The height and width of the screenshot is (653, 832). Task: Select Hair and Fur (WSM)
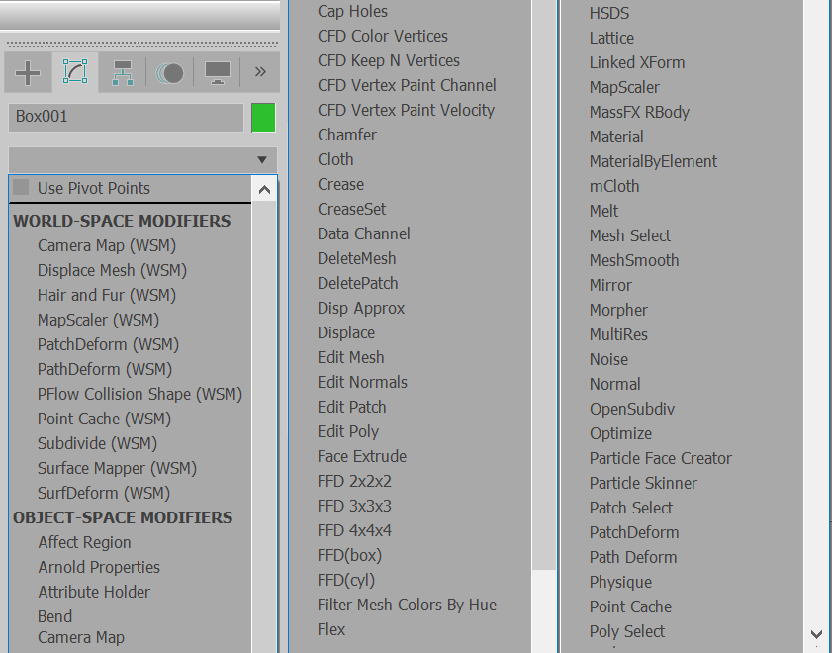tap(107, 295)
